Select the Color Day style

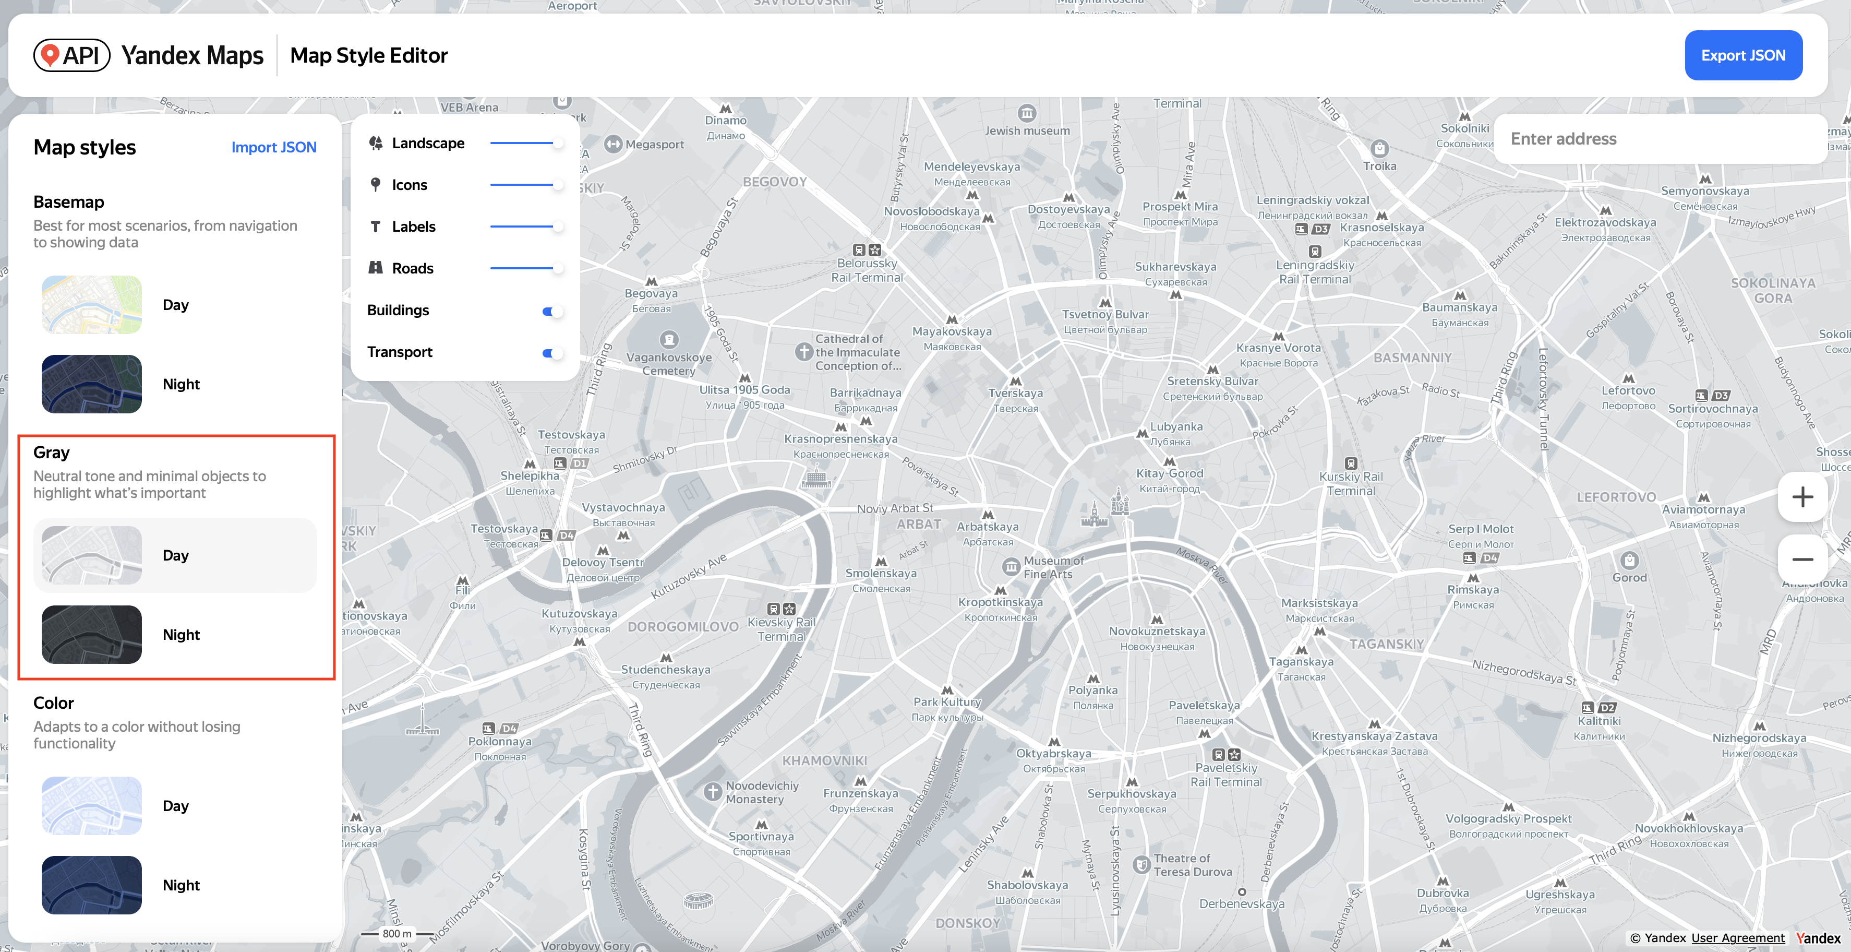coord(175,805)
